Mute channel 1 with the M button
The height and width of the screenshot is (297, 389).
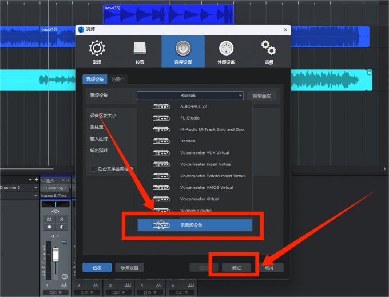coord(49,220)
